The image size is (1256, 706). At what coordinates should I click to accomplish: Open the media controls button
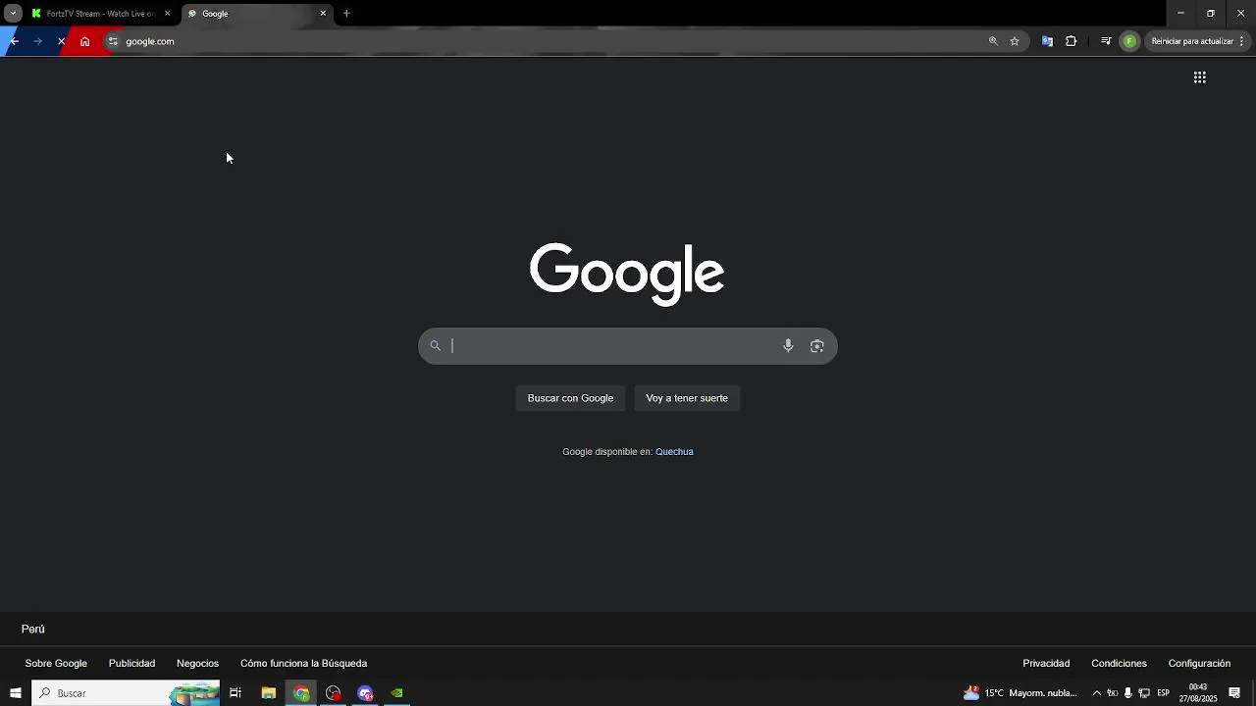pos(1106,41)
